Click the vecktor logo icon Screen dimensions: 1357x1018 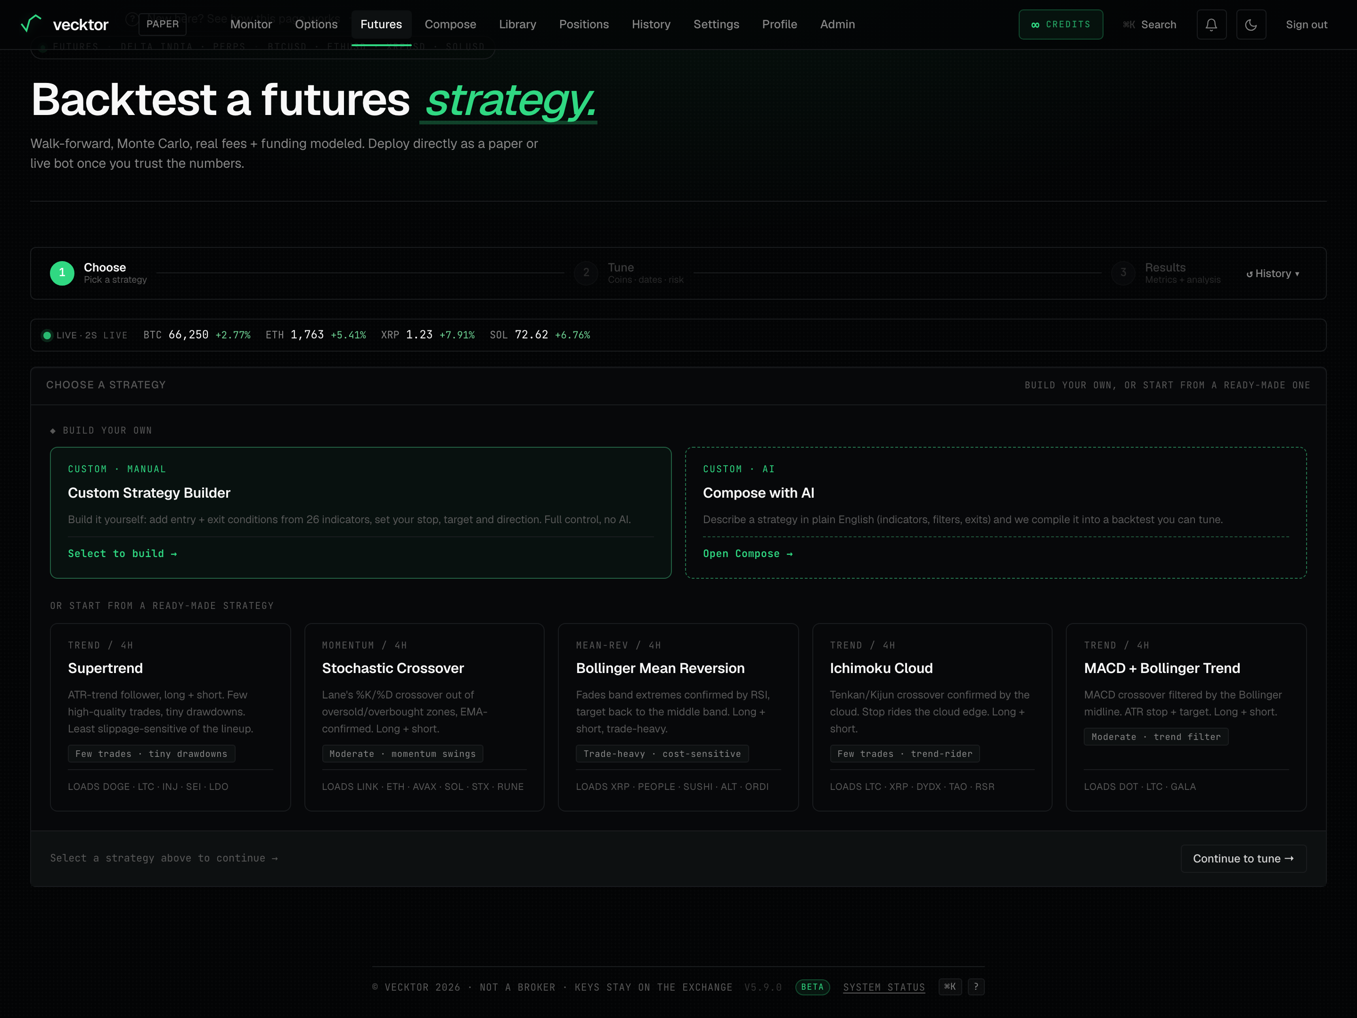[31, 24]
